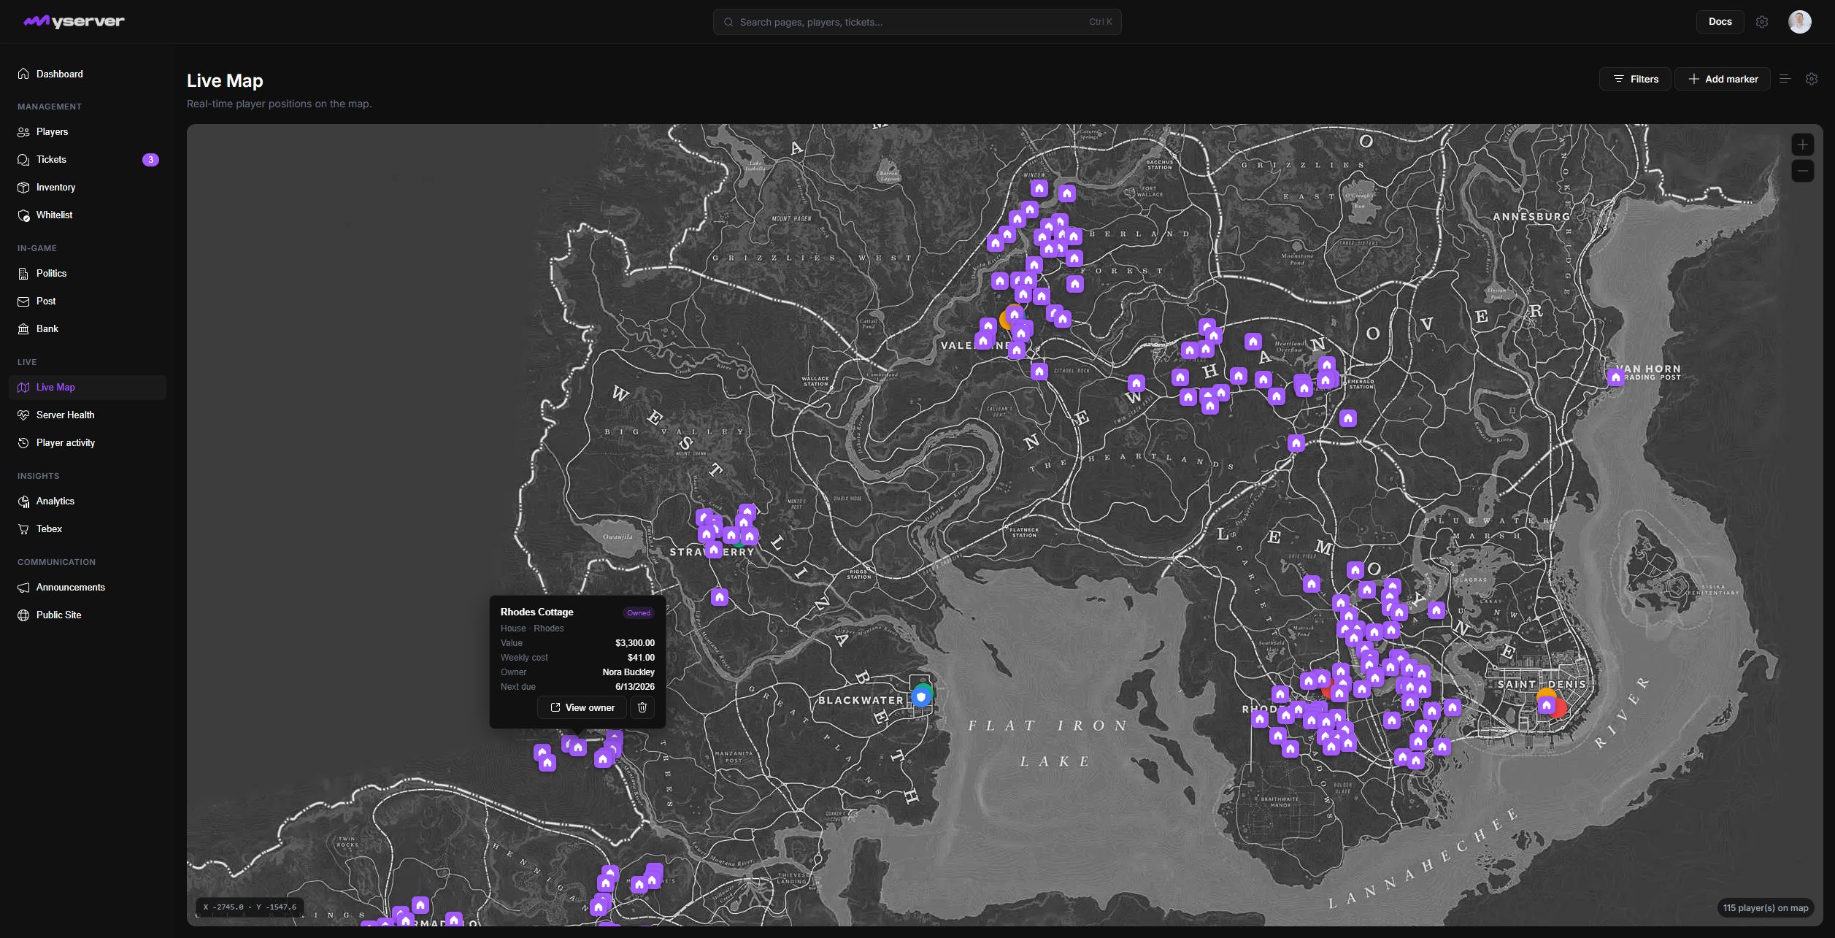Click the Whitelist shield icon
Screen dimensions: 1835x938
point(23,215)
